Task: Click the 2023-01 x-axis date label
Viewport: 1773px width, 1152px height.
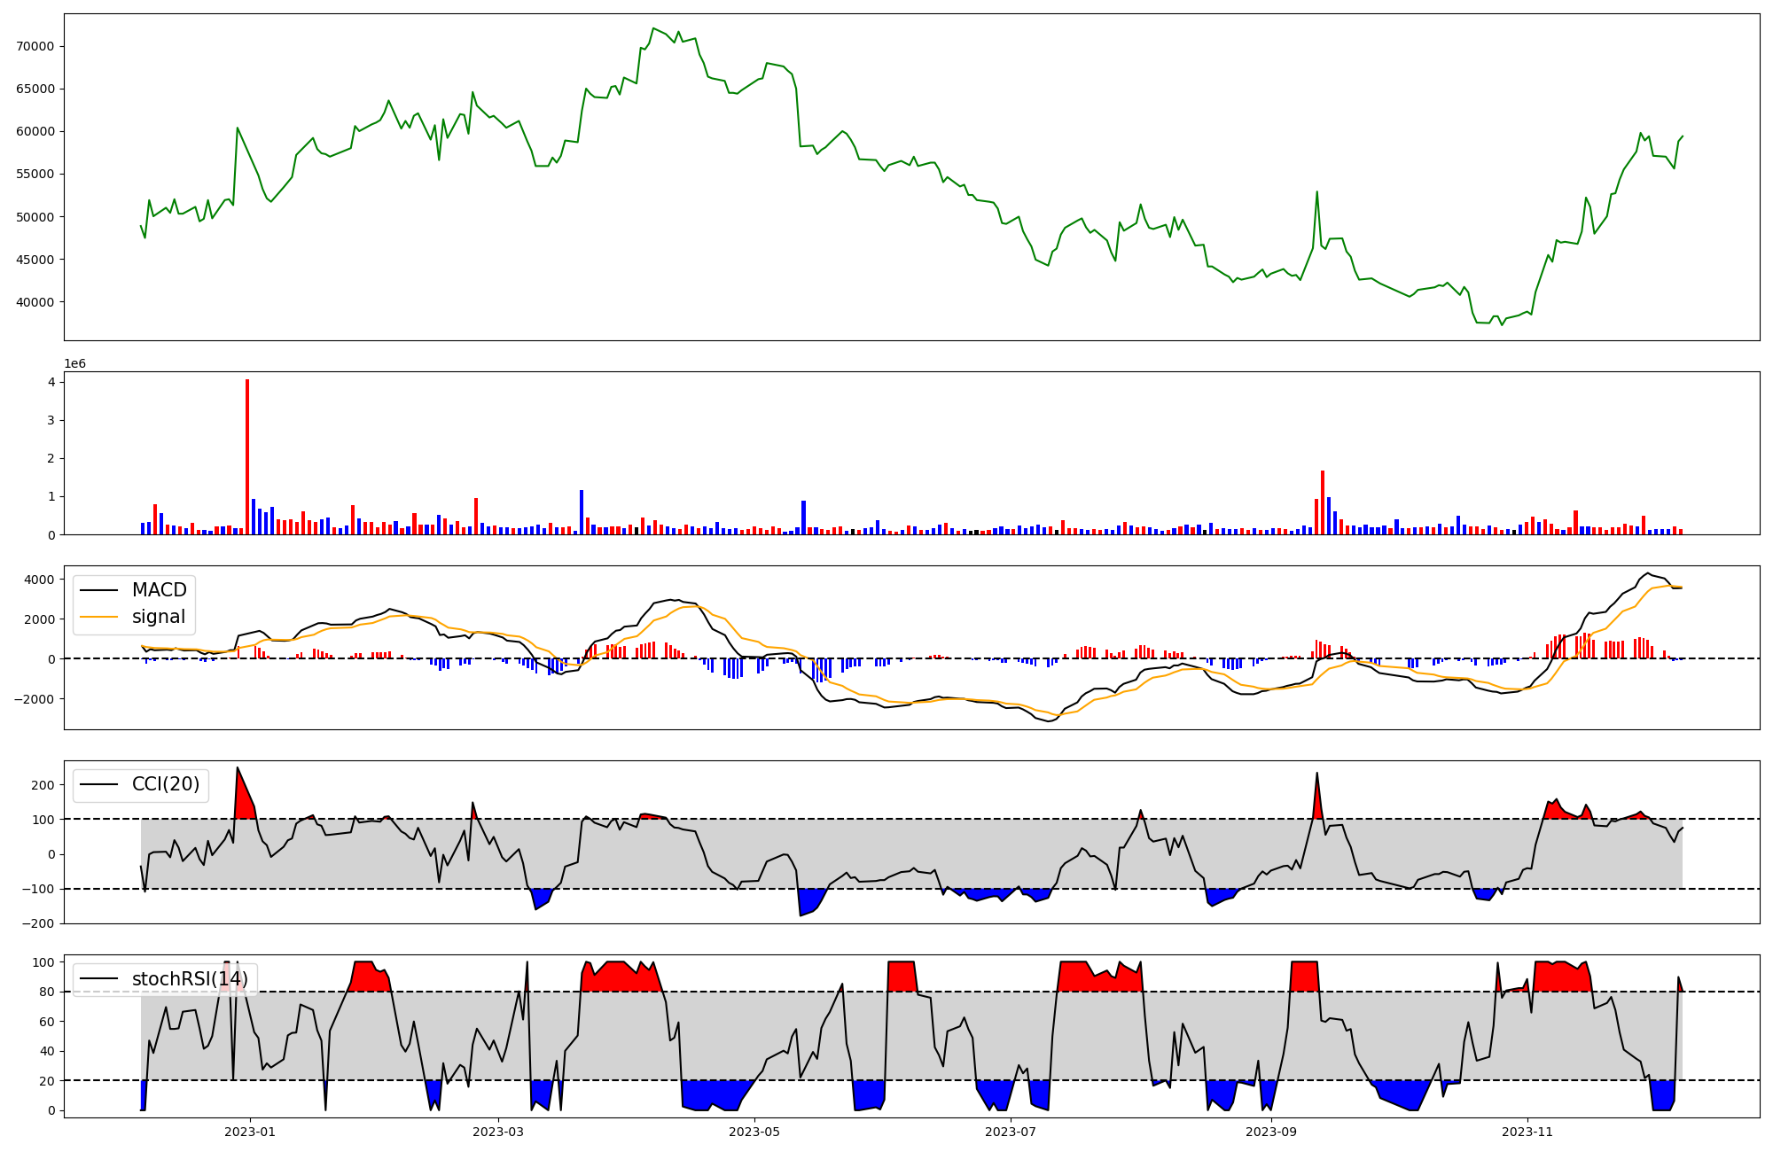Action: (250, 1132)
